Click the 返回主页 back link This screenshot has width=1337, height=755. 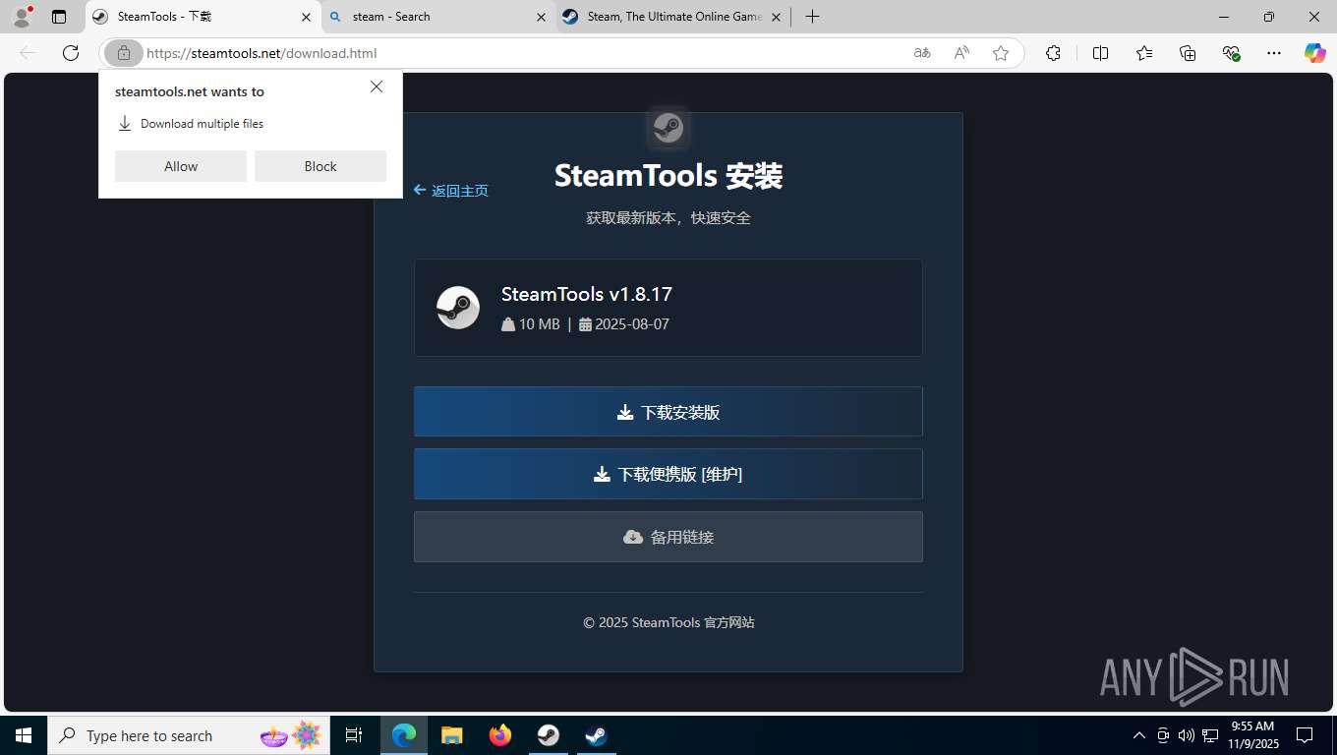(x=451, y=191)
